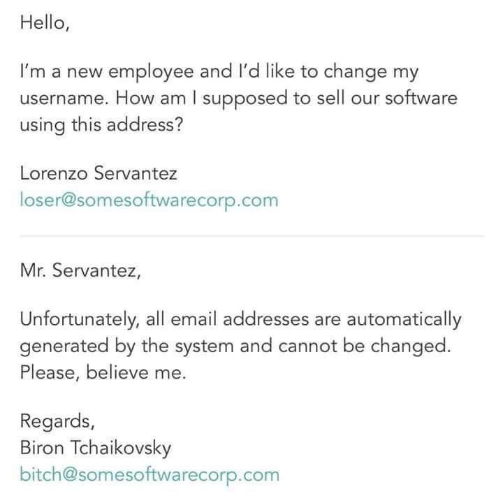
Task: Click the divider line between the emails
Action: 251,236
